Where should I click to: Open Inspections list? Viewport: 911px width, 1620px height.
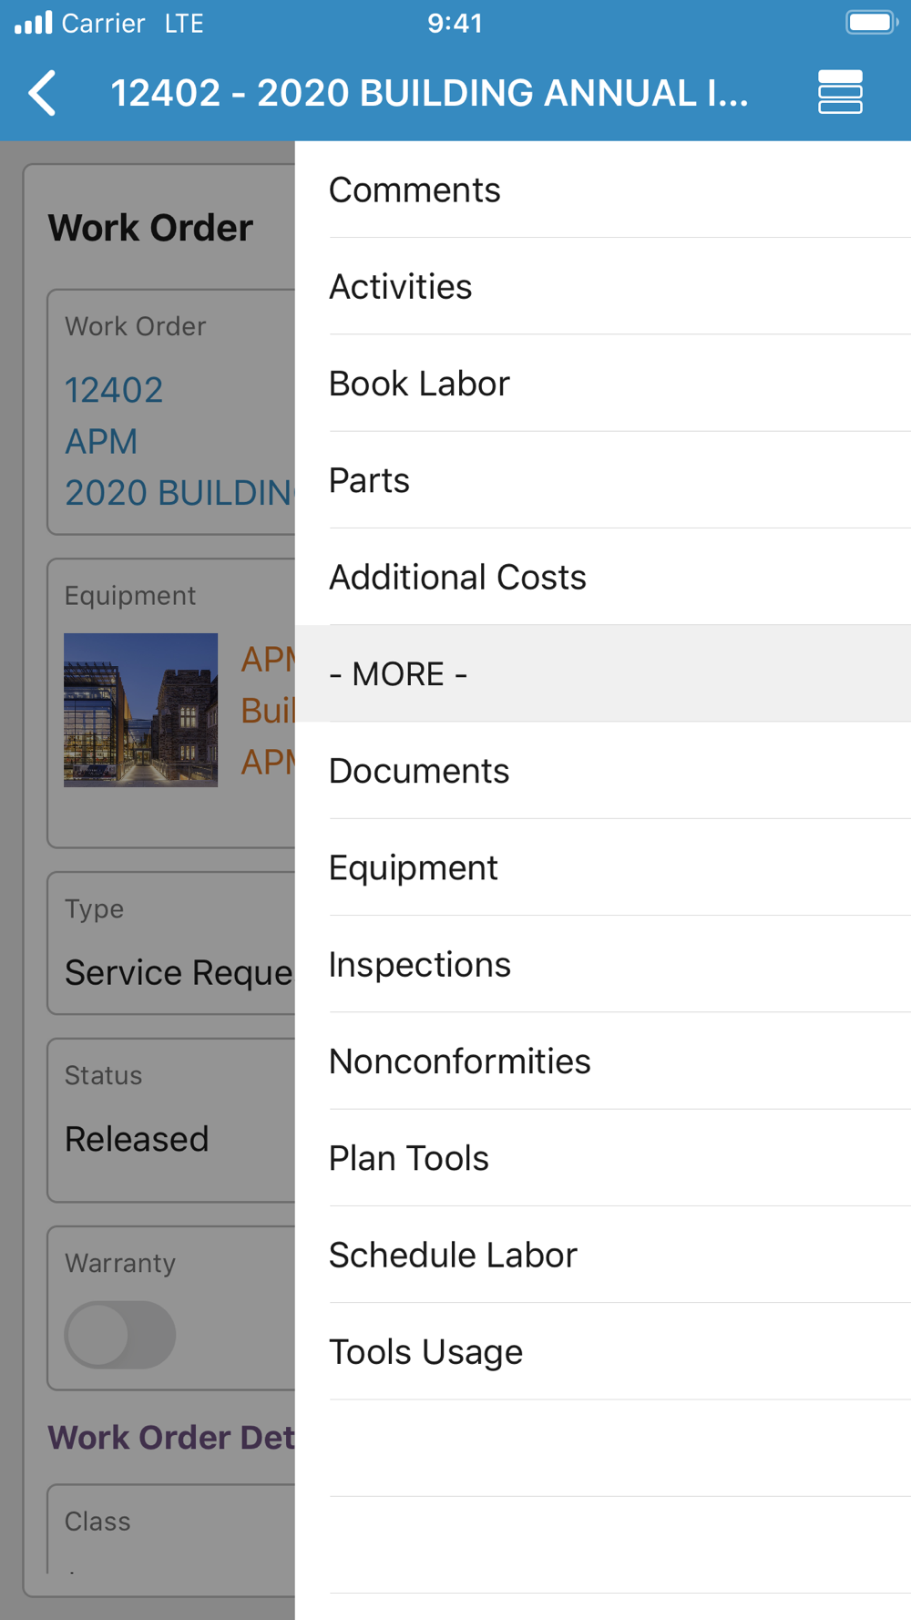[x=603, y=964]
